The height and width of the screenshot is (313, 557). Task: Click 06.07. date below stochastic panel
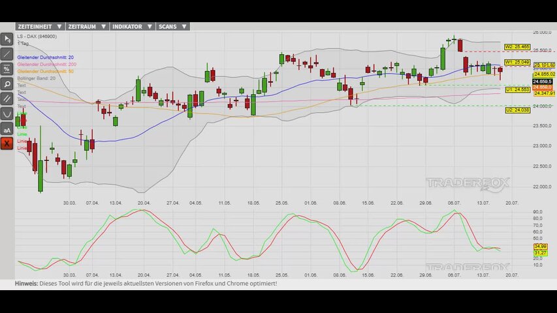pos(454,275)
